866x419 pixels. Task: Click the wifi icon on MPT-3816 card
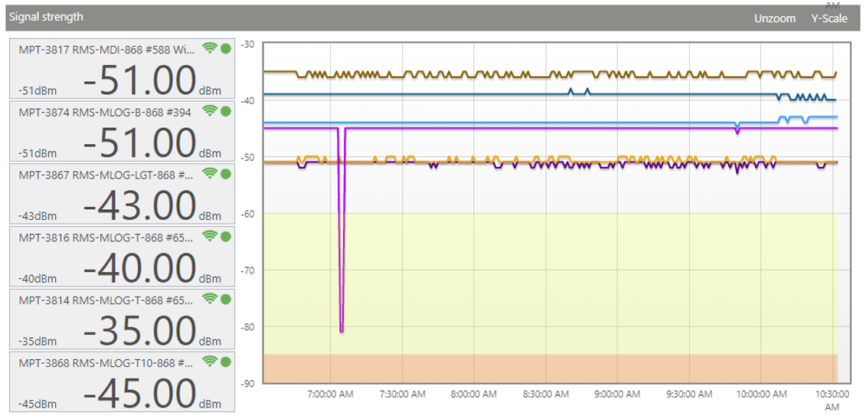pyautogui.click(x=209, y=236)
